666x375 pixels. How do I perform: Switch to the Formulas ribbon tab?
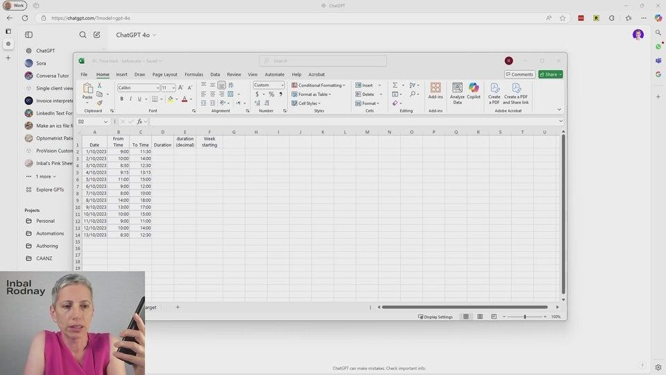tap(194, 74)
